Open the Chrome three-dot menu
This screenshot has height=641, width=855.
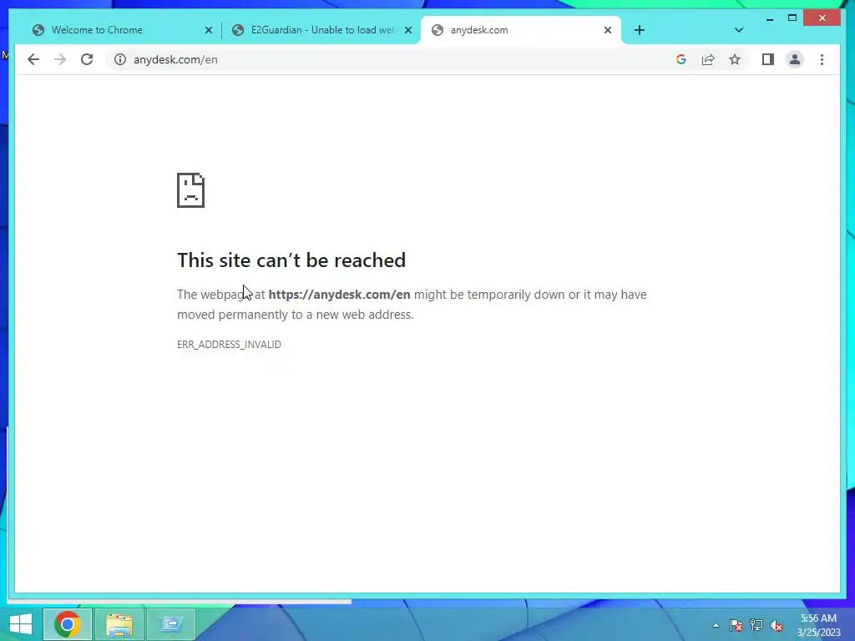[x=822, y=59]
